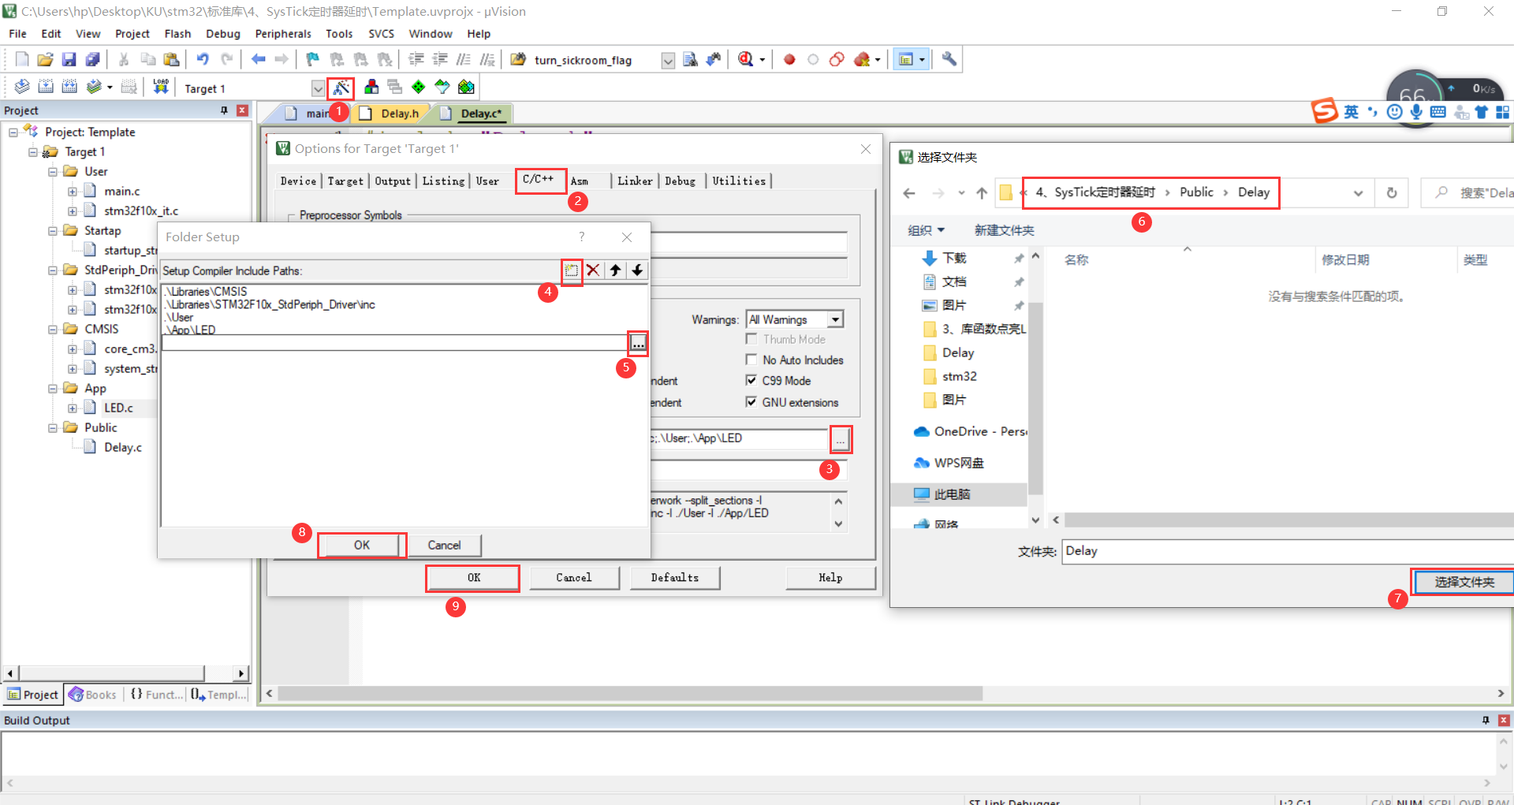Collapse the User group in project tree
Image resolution: width=1514 pixels, height=805 pixels.
(x=53, y=171)
